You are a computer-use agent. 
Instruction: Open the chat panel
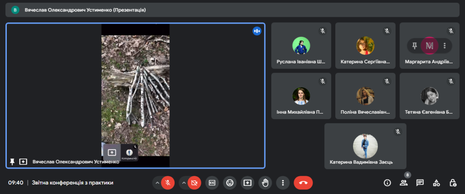click(x=420, y=183)
